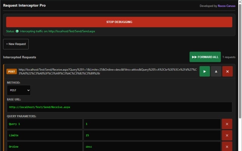Delete the Limite parameter row

click(227, 135)
